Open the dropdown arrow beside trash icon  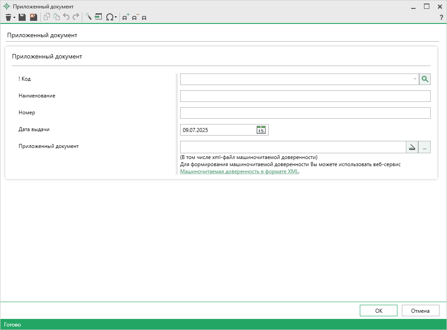[x=15, y=18]
